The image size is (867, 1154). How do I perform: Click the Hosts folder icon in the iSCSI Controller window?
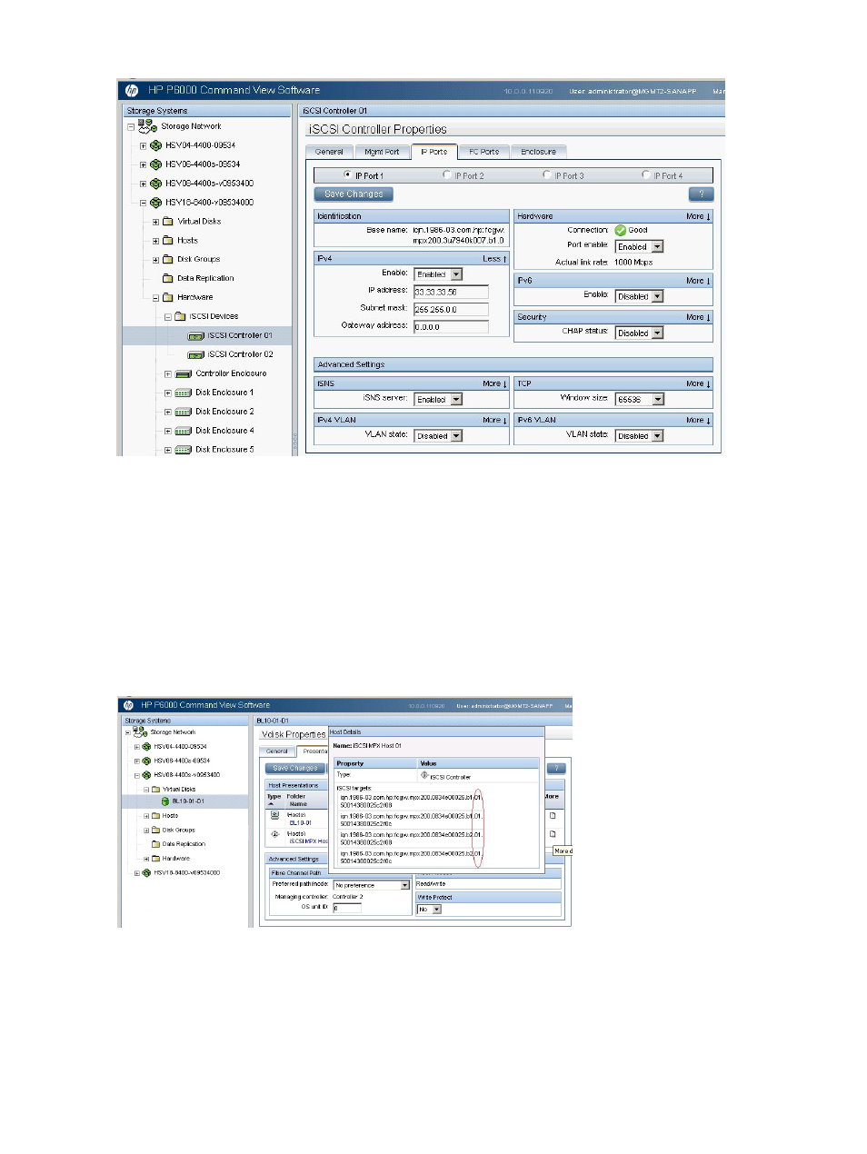tap(168, 241)
